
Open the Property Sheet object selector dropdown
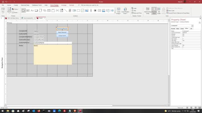[x=192, y=26]
